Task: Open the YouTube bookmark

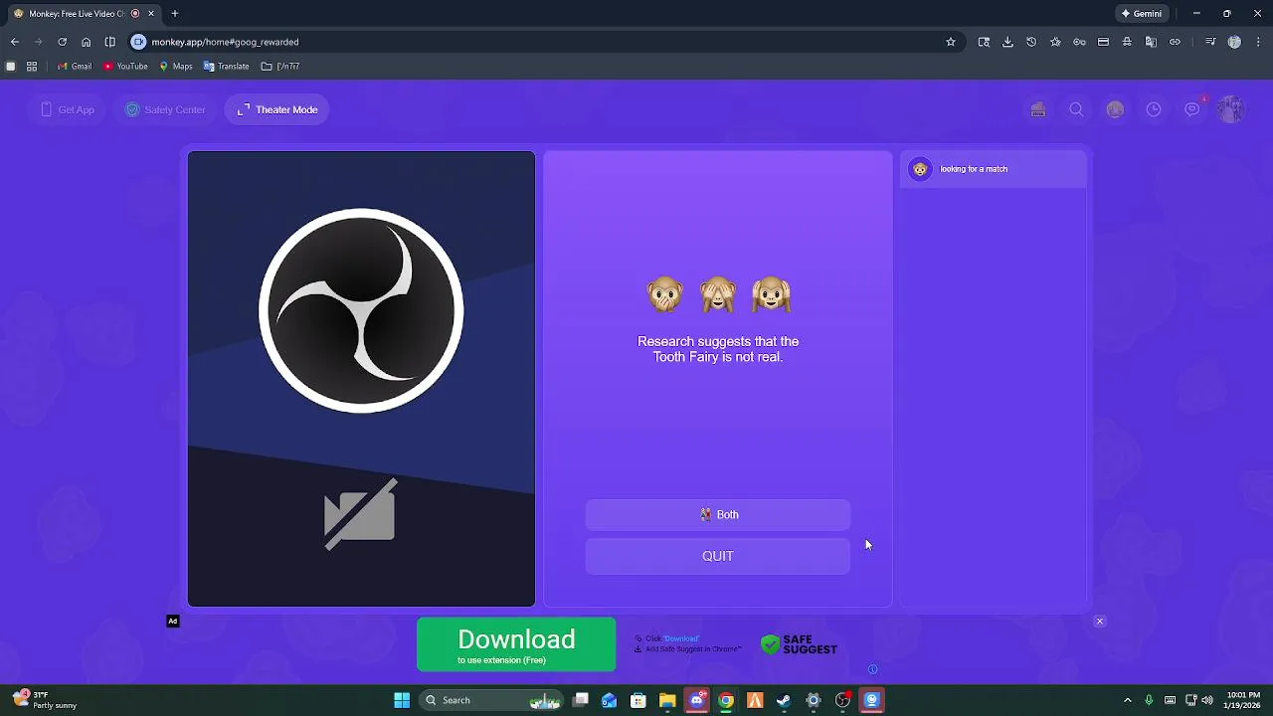Action: [x=125, y=67]
